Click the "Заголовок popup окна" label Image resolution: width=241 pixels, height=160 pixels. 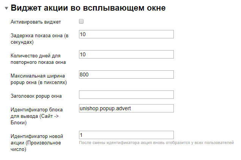click(x=36, y=96)
